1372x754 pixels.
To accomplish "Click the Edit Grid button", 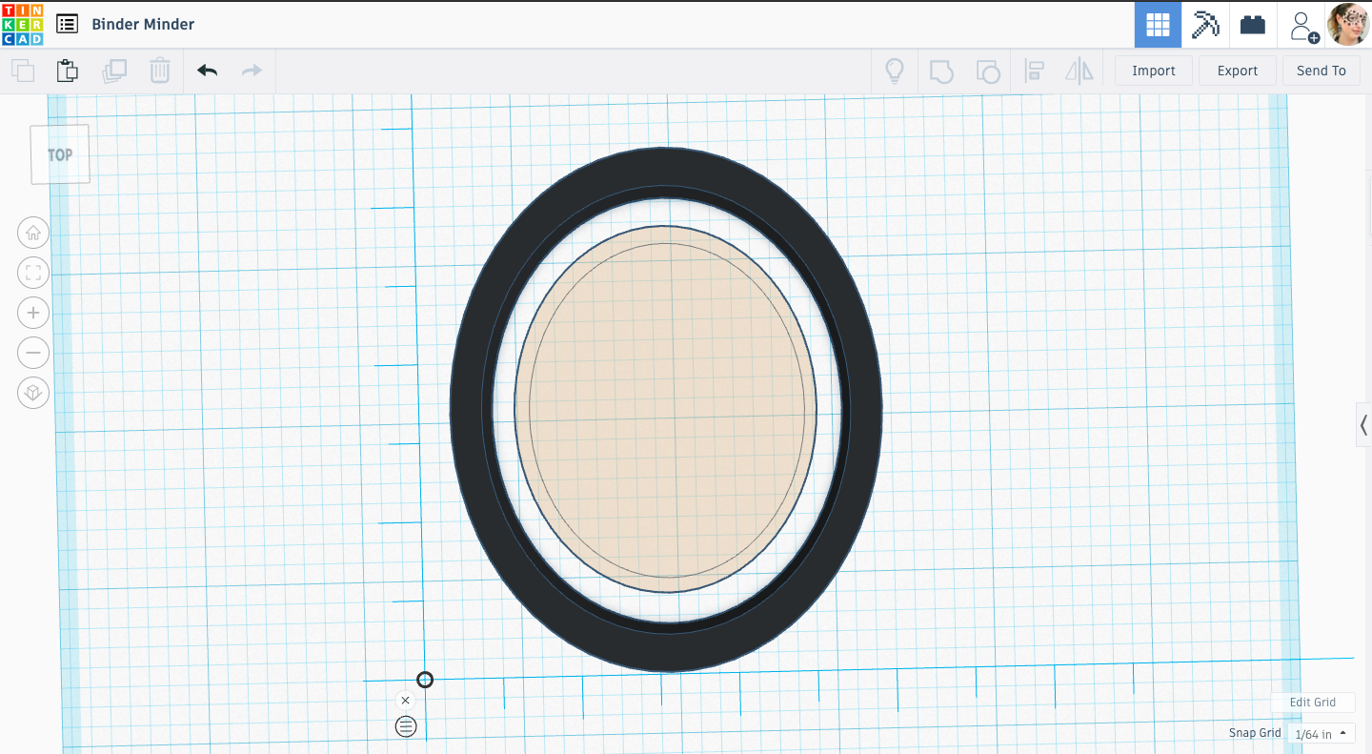I will pyautogui.click(x=1313, y=703).
